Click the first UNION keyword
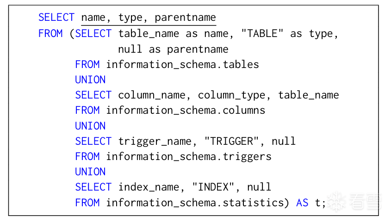Image resolution: width=391 pixels, height=222 pixels. 90,80
